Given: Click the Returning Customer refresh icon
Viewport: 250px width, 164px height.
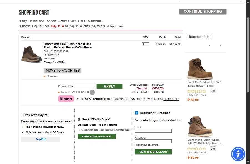Looking at the screenshot, I should [x=137, y=113].
